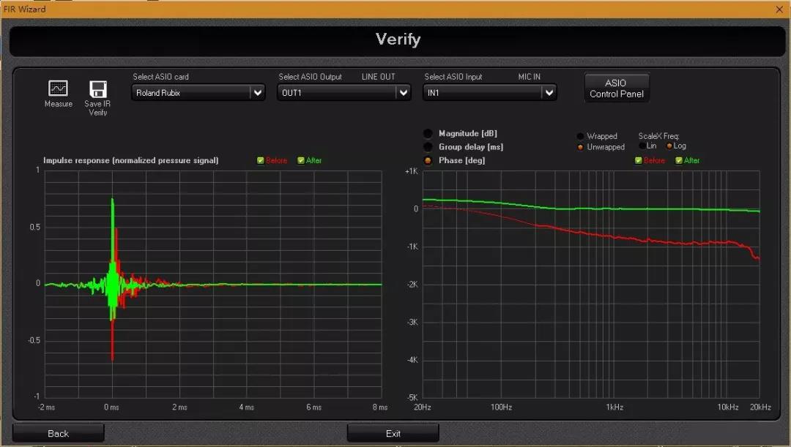Open the Select ASIO card dropdown

click(256, 93)
